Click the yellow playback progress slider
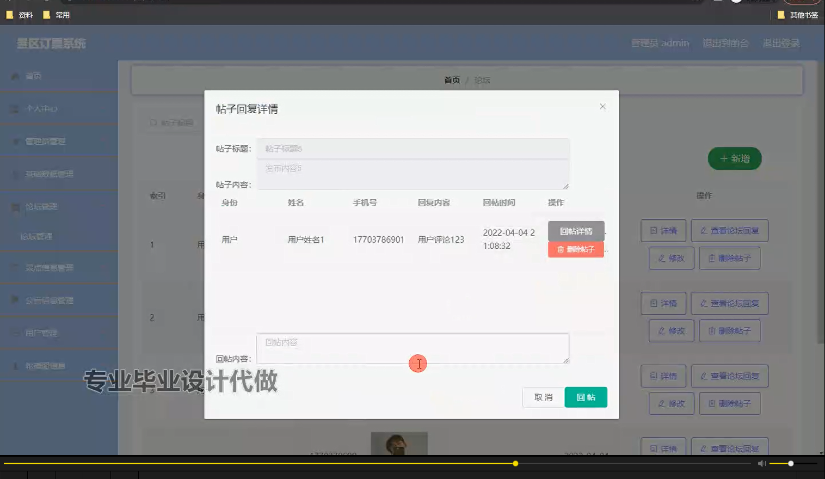The image size is (825, 479). (515, 463)
